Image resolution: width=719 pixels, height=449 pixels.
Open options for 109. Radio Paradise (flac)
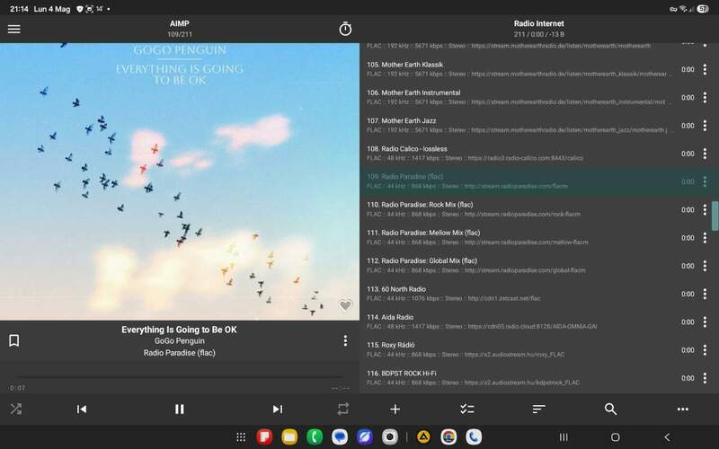[705, 181]
